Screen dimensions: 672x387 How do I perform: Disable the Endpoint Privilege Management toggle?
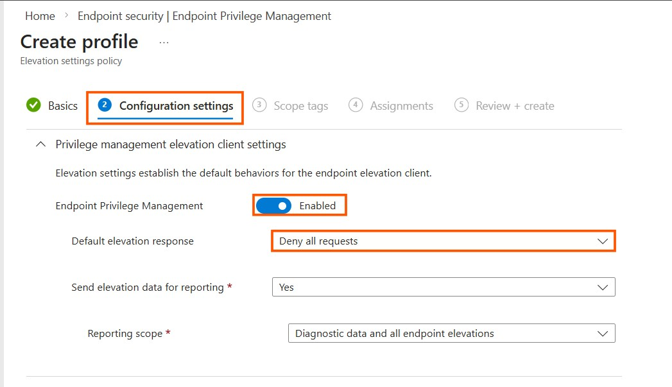coord(273,205)
